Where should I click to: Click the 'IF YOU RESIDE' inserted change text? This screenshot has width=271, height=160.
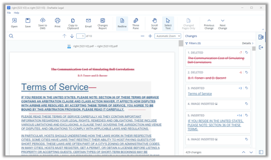(x=216, y=125)
